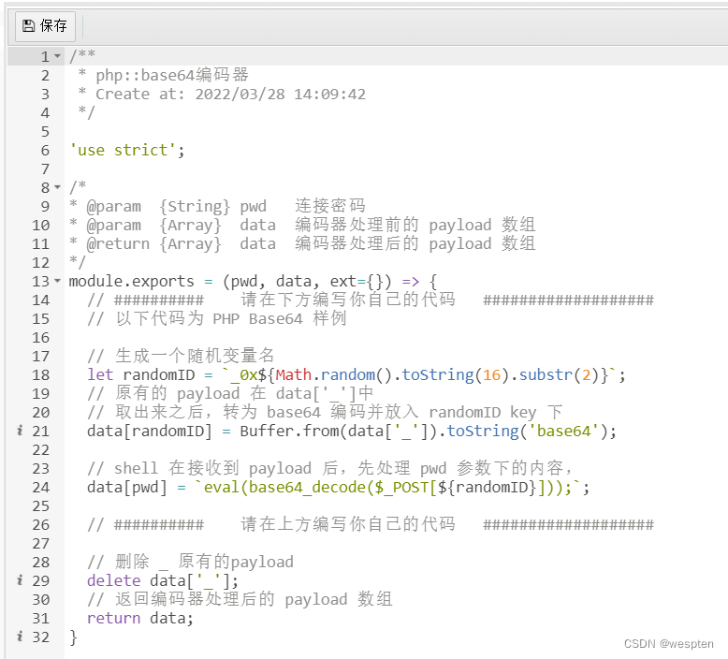Click module.exports on line 13
Image resolution: width=728 pixels, height=659 pixels.
(x=131, y=281)
